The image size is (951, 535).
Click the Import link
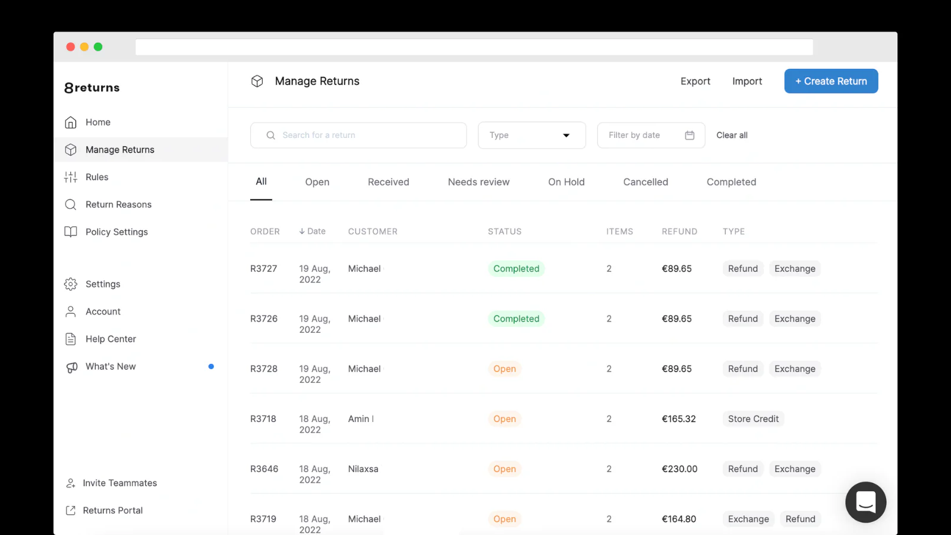(747, 81)
